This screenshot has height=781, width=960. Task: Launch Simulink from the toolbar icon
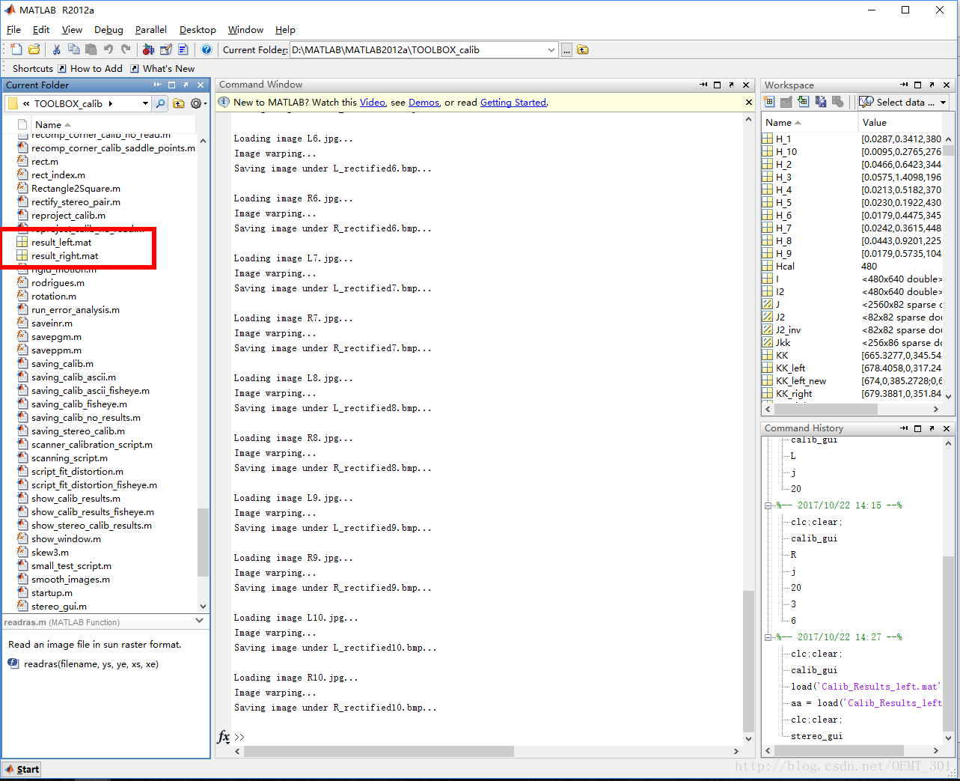pyautogui.click(x=148, y=49)
